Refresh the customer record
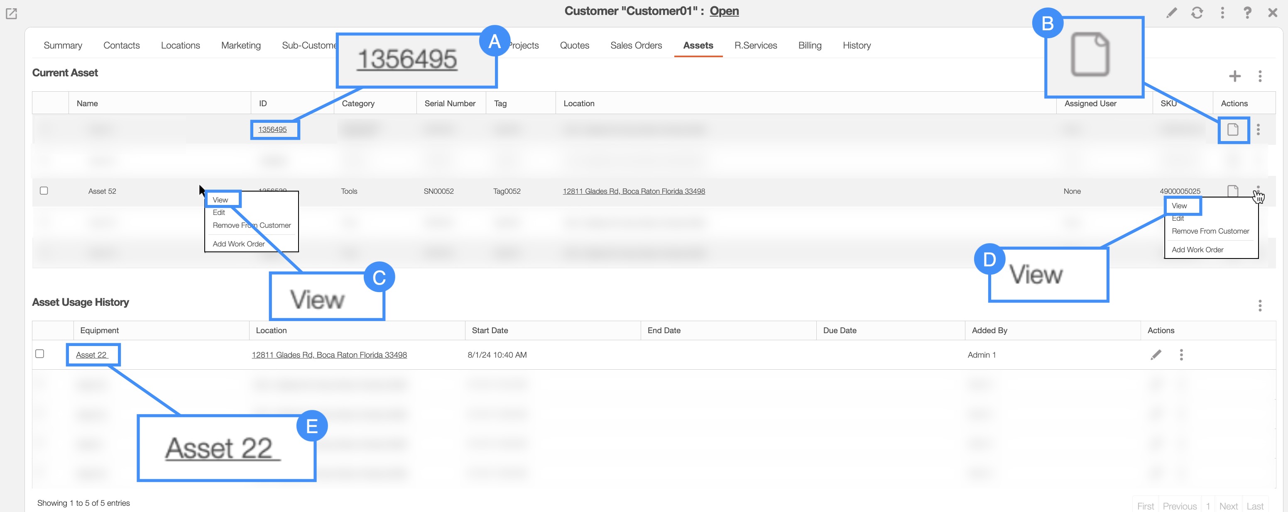Image resolution: width=1288 pixels, height=512 pixels. tap(1197, 12)
